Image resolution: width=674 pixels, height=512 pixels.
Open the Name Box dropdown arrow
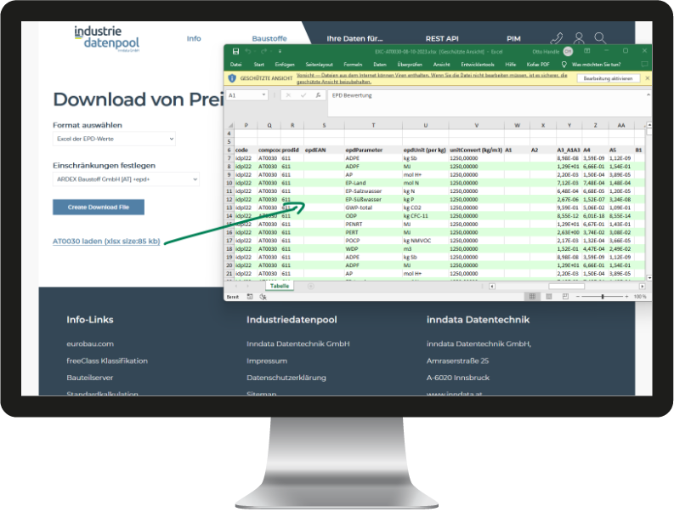pyautogui.click(x=263, y=95)
